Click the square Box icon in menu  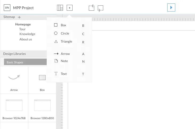tap(56, 25)
